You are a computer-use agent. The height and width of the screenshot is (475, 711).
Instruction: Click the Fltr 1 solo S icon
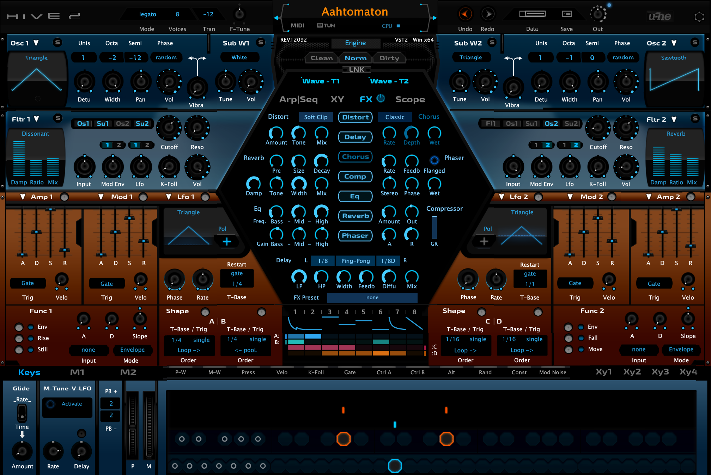(58, 118)
